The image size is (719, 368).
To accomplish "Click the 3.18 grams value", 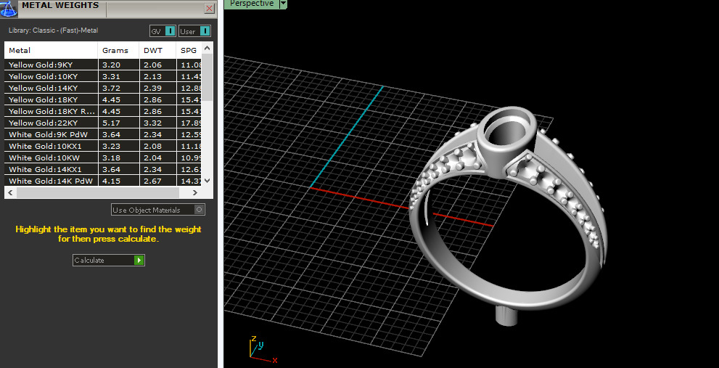I will tap(112, 158).
